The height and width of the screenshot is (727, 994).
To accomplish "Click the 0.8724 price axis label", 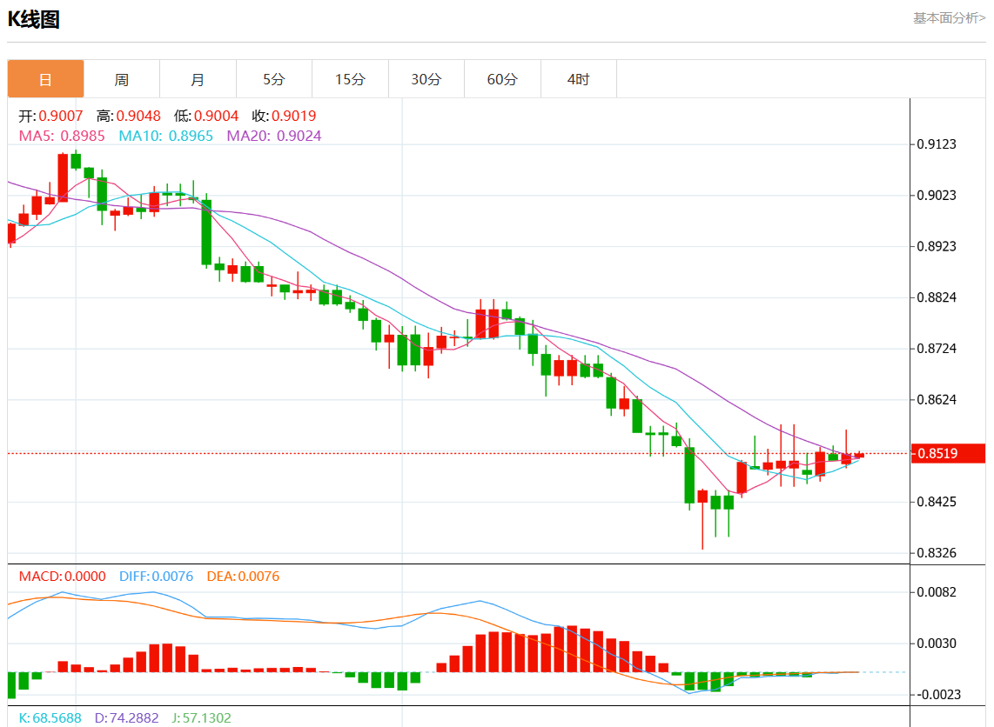I will click(937, 349).
